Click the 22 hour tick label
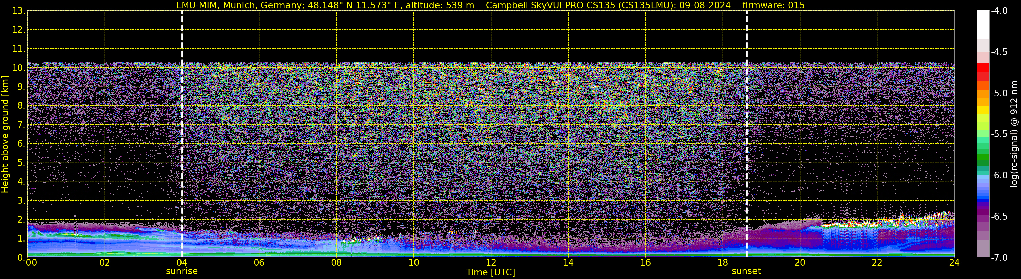The image size is (1021, 279). tap(877, 263)
